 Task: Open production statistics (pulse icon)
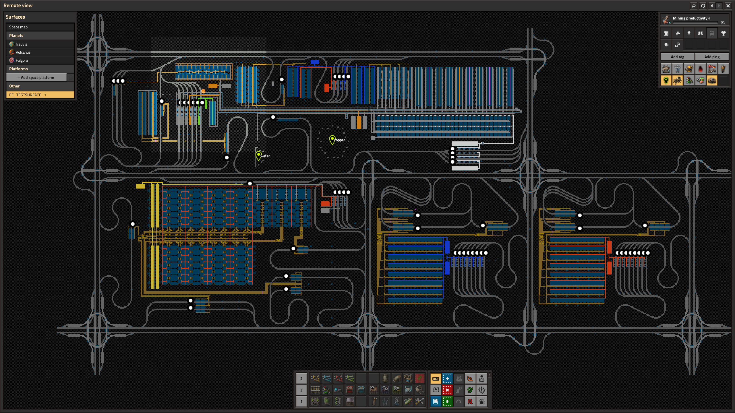pyautogui.click(x=678, y=33)
